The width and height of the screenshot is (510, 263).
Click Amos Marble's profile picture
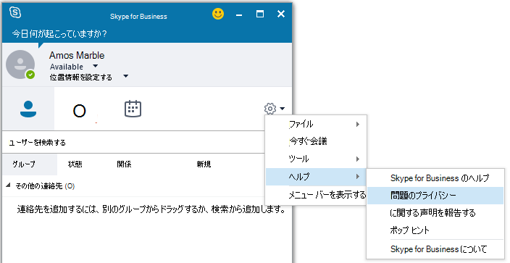click(x=20, y=64)
